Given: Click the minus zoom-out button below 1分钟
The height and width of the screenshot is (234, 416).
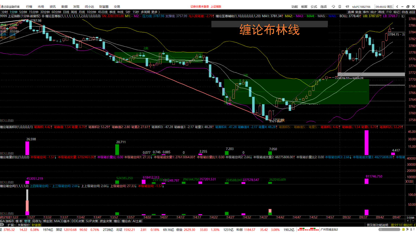Looking at the screenshot, I should (x=413, y=221).
